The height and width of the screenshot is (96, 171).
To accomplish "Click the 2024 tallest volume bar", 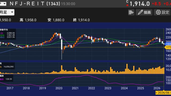I will [127, 69].
